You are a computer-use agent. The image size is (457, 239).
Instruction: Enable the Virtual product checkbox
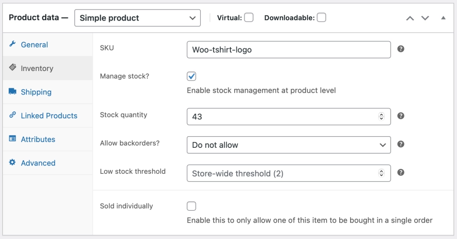point(249,18)
